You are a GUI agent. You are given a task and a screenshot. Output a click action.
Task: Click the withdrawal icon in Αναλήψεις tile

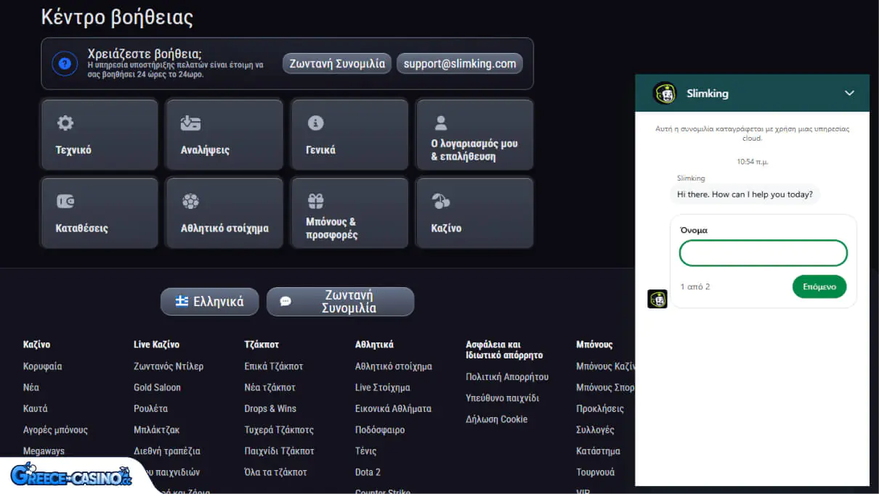click(x=190, y=123)
